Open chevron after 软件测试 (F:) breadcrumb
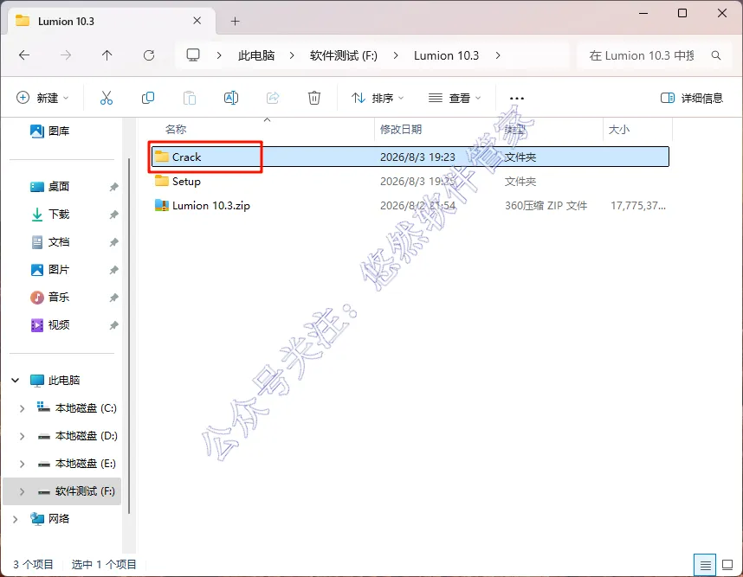743x577 pixels. 396,55
